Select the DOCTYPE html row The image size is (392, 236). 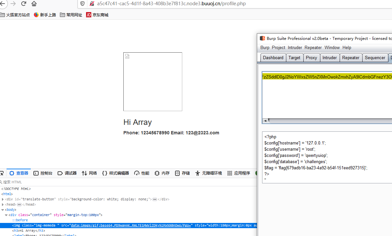(x=16, y=189)
